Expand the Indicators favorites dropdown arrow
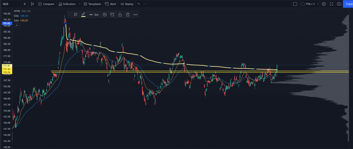The height and width of the screenshot is (149, 353). click(x=79, y=4)
